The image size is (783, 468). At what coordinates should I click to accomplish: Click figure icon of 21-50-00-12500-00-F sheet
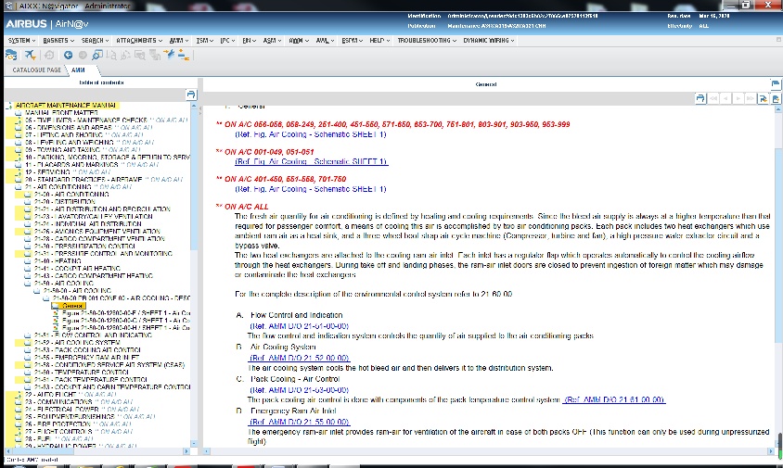(x=56, y=313)
